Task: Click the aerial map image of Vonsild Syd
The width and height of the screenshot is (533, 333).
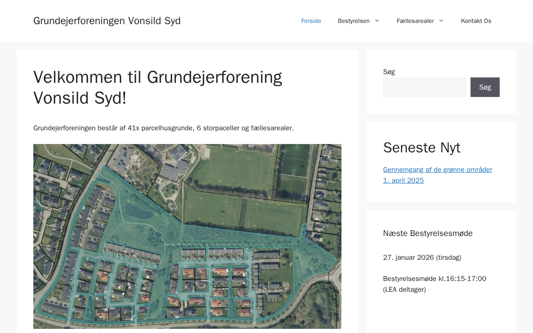Action: [x=187, y=236]
